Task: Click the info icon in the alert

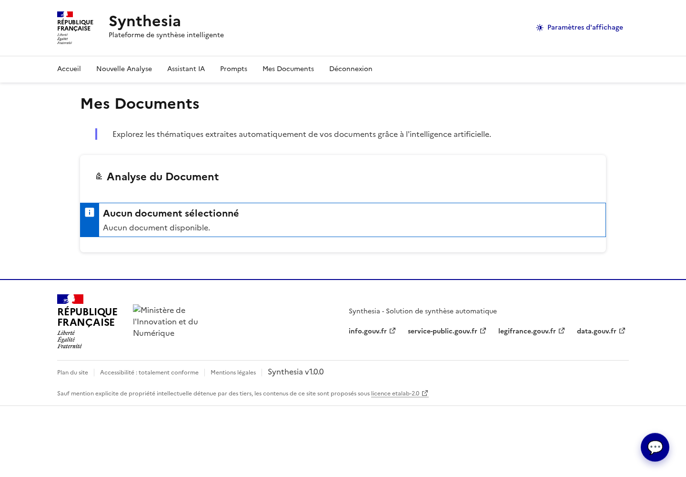Action: click(x=90, y=212)
